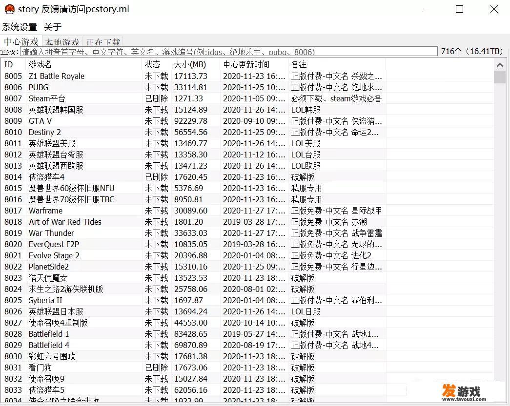
Task: Click the 已删除 status of Steam平台
Action: click(x=157, y=98)
